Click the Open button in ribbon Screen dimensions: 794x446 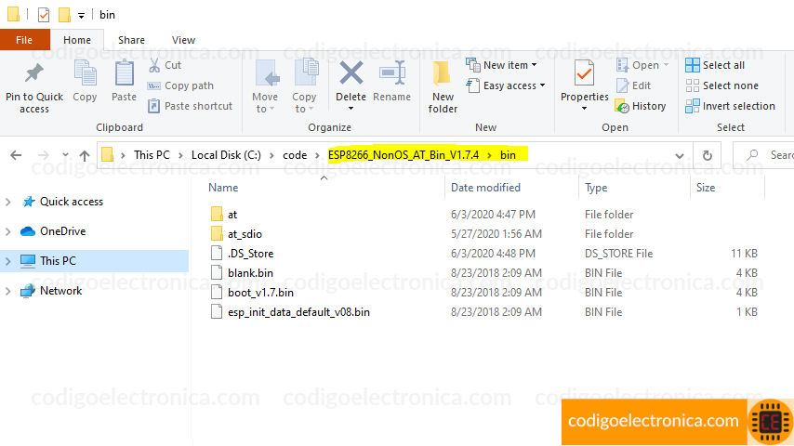pos(642,65)
